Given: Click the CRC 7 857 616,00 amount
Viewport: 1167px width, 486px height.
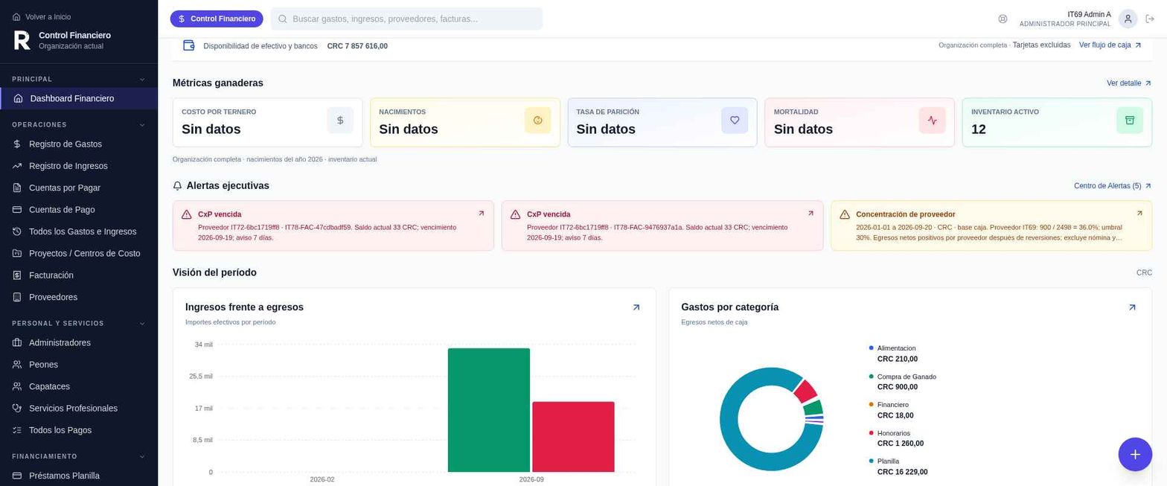Looking at the screenshot, I should pyautogui.click(x=357, y=46).
